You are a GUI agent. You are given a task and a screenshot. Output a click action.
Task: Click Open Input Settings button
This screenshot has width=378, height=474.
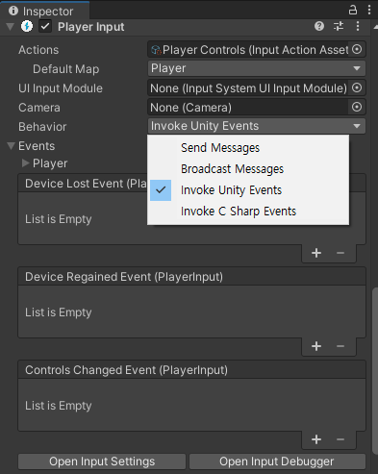click(102, 462)
